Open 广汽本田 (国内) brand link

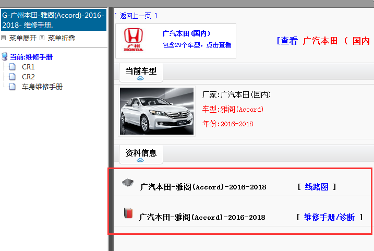[186, 33]
